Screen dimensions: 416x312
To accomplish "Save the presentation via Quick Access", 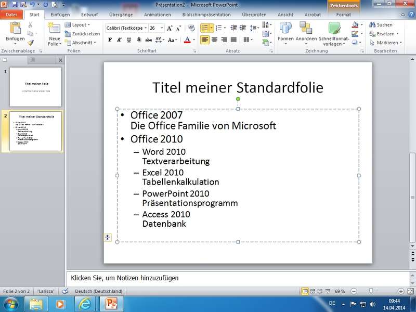I will click(x=15, y=5).
